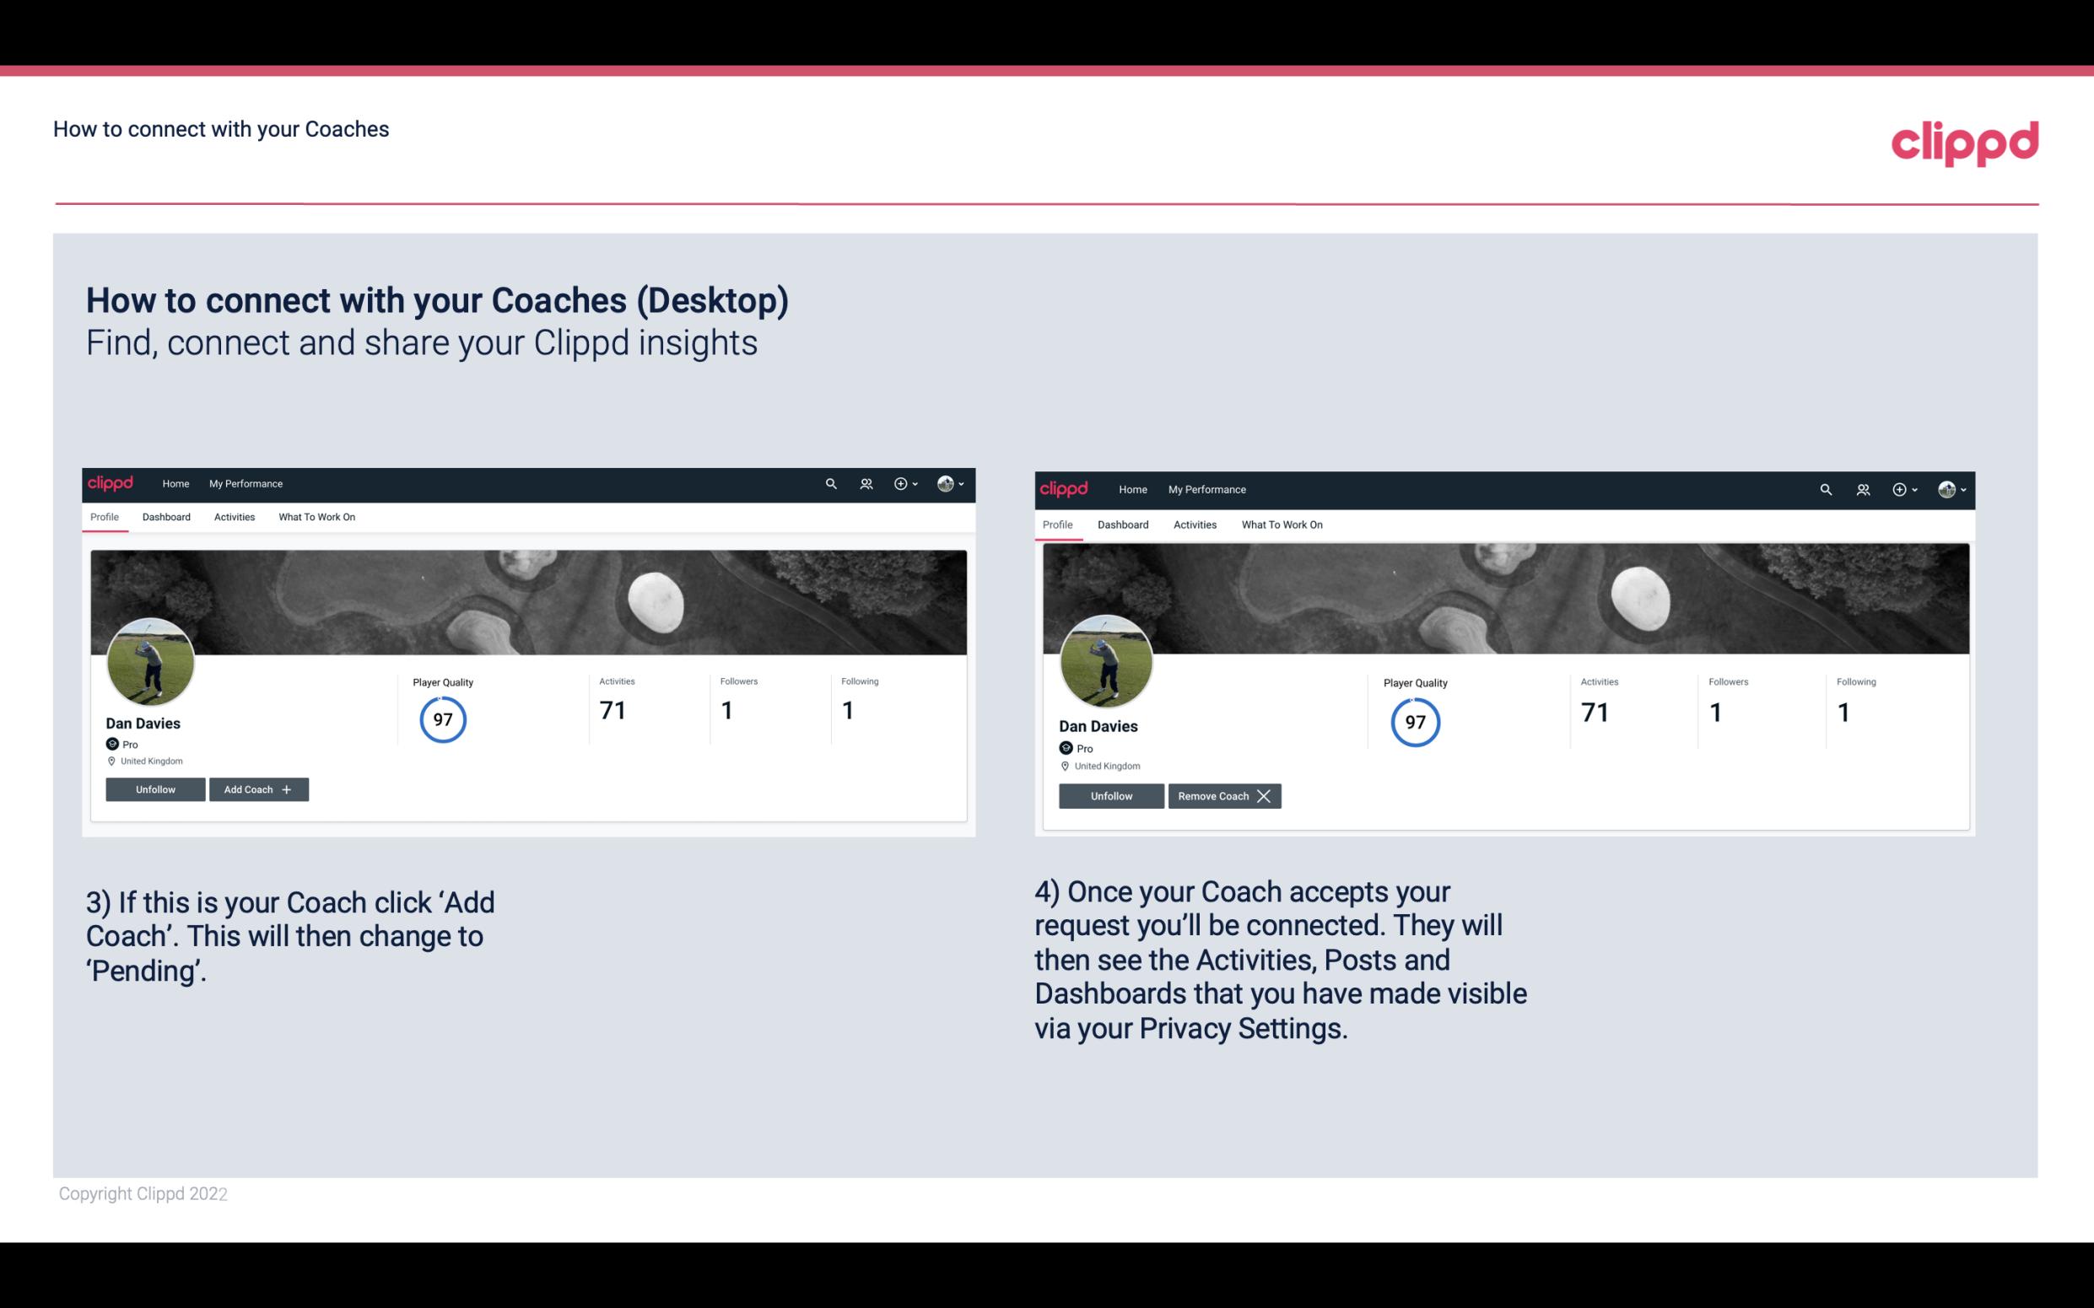Click the 'Remove Coach' button with X
The height and width of the screenshot is (1308, 2094).
1224,795
